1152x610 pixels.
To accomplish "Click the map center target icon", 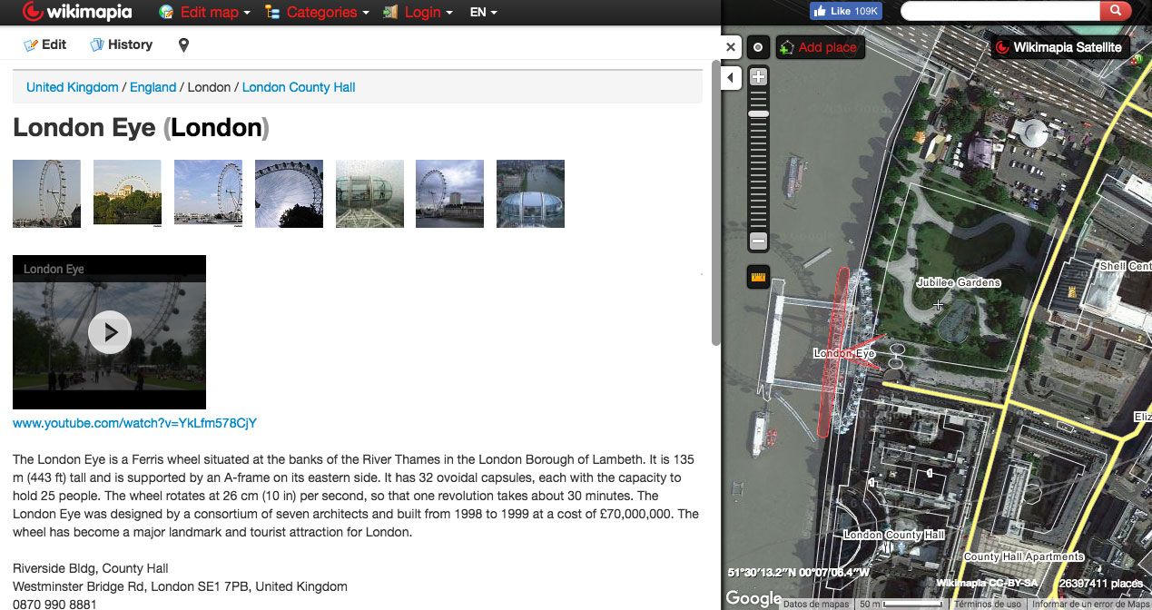I will [x=758, y=47].
